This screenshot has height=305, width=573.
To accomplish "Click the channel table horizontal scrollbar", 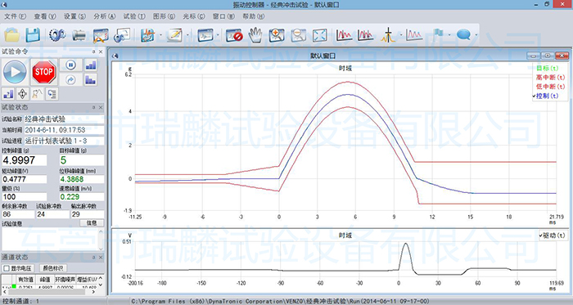I will [49, 292].
